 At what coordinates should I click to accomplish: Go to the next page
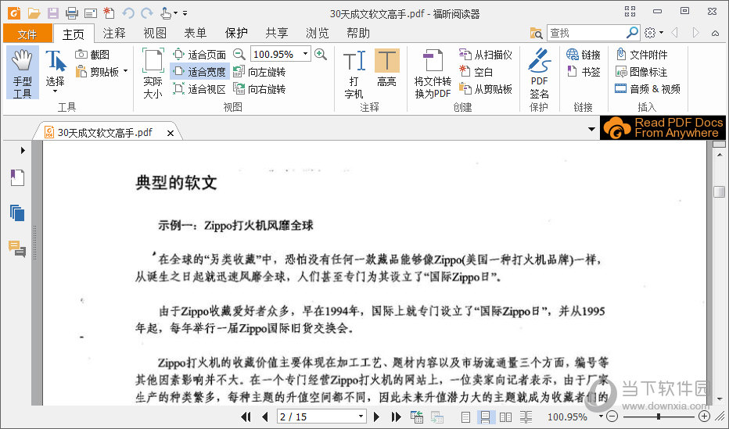pos(376,417)
